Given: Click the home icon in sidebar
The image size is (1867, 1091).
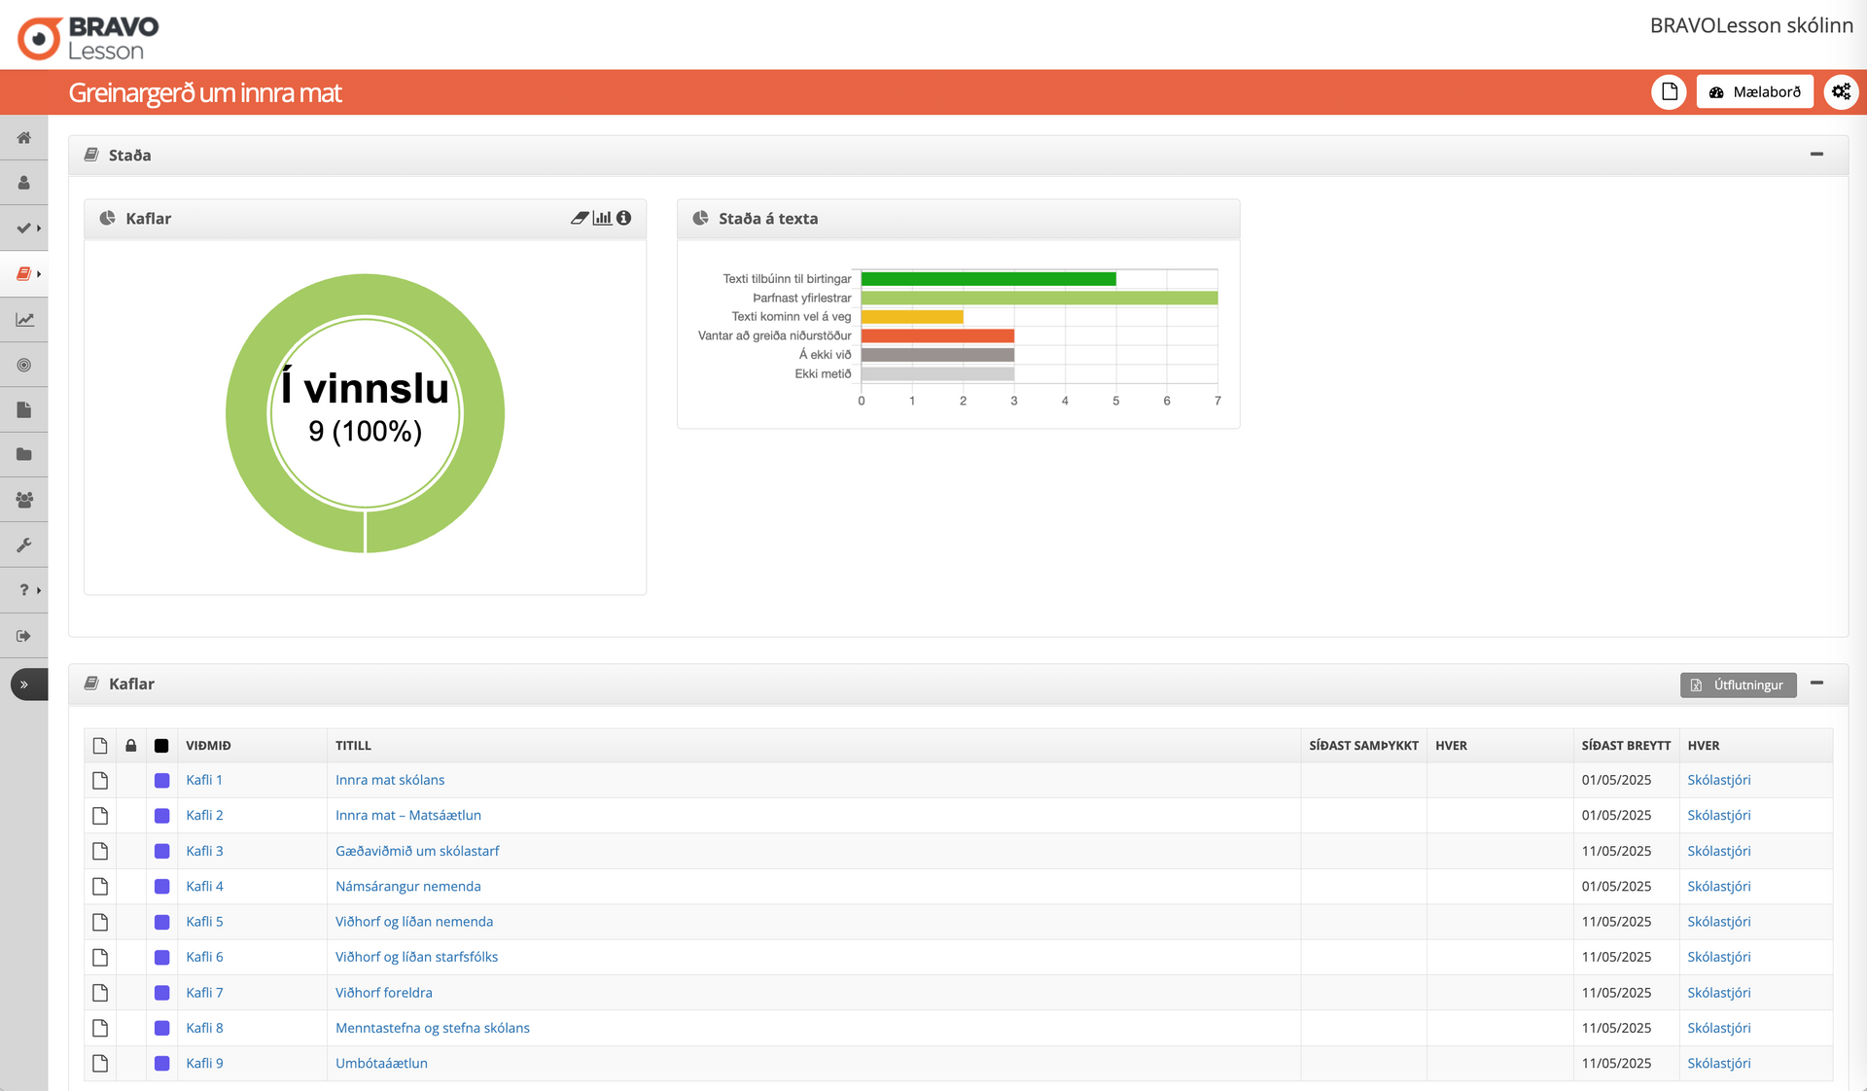Looking at the screenshot, I should coord(24,138).
